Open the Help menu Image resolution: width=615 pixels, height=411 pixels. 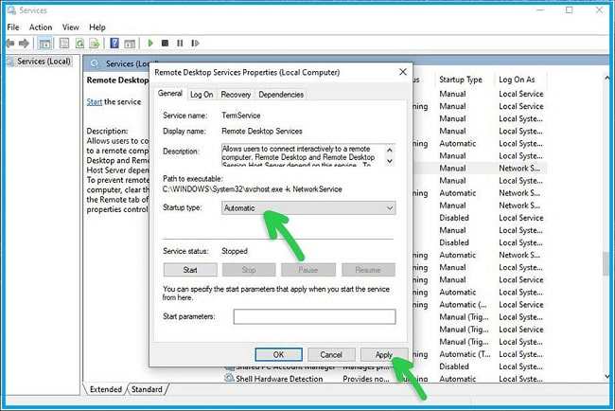tap(97, 27)
